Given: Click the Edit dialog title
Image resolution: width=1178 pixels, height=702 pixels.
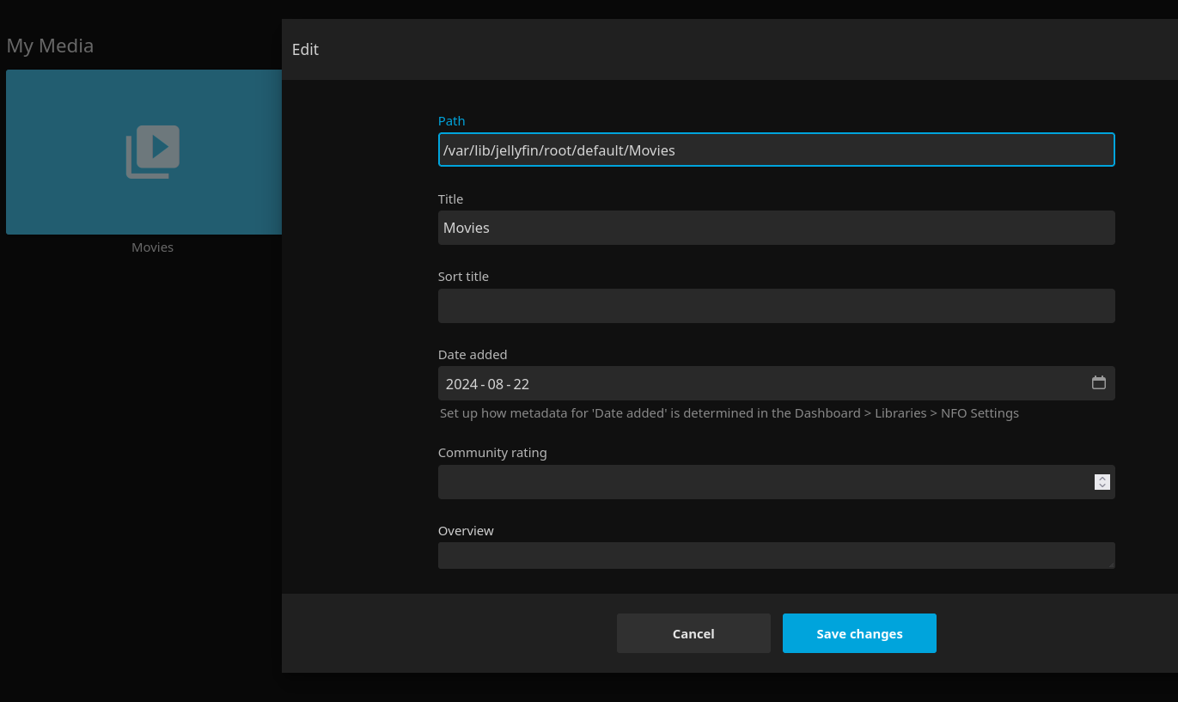Looking at the screenshot, I should tap(305, 50).
